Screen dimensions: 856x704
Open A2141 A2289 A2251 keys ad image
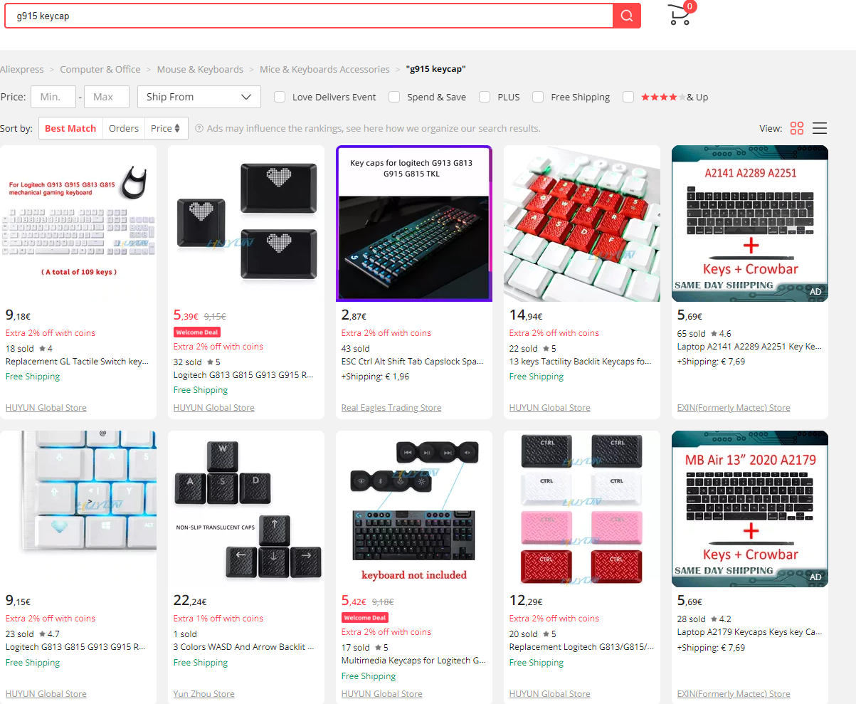pos(750,224)
